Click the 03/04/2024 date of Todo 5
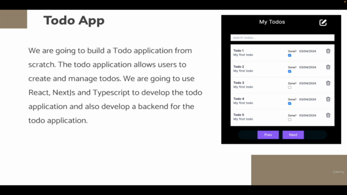The image size is (347, 195). [x=307, y=115]
